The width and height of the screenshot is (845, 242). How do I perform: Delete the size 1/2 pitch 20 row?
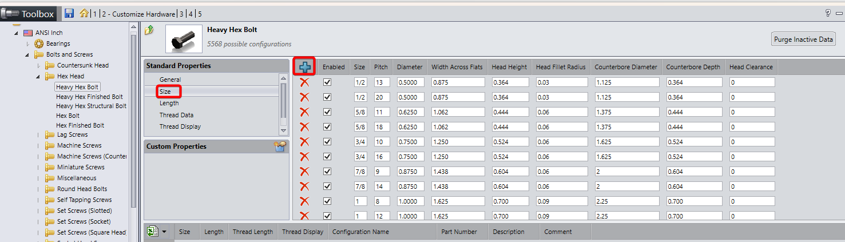click(304, 97)
